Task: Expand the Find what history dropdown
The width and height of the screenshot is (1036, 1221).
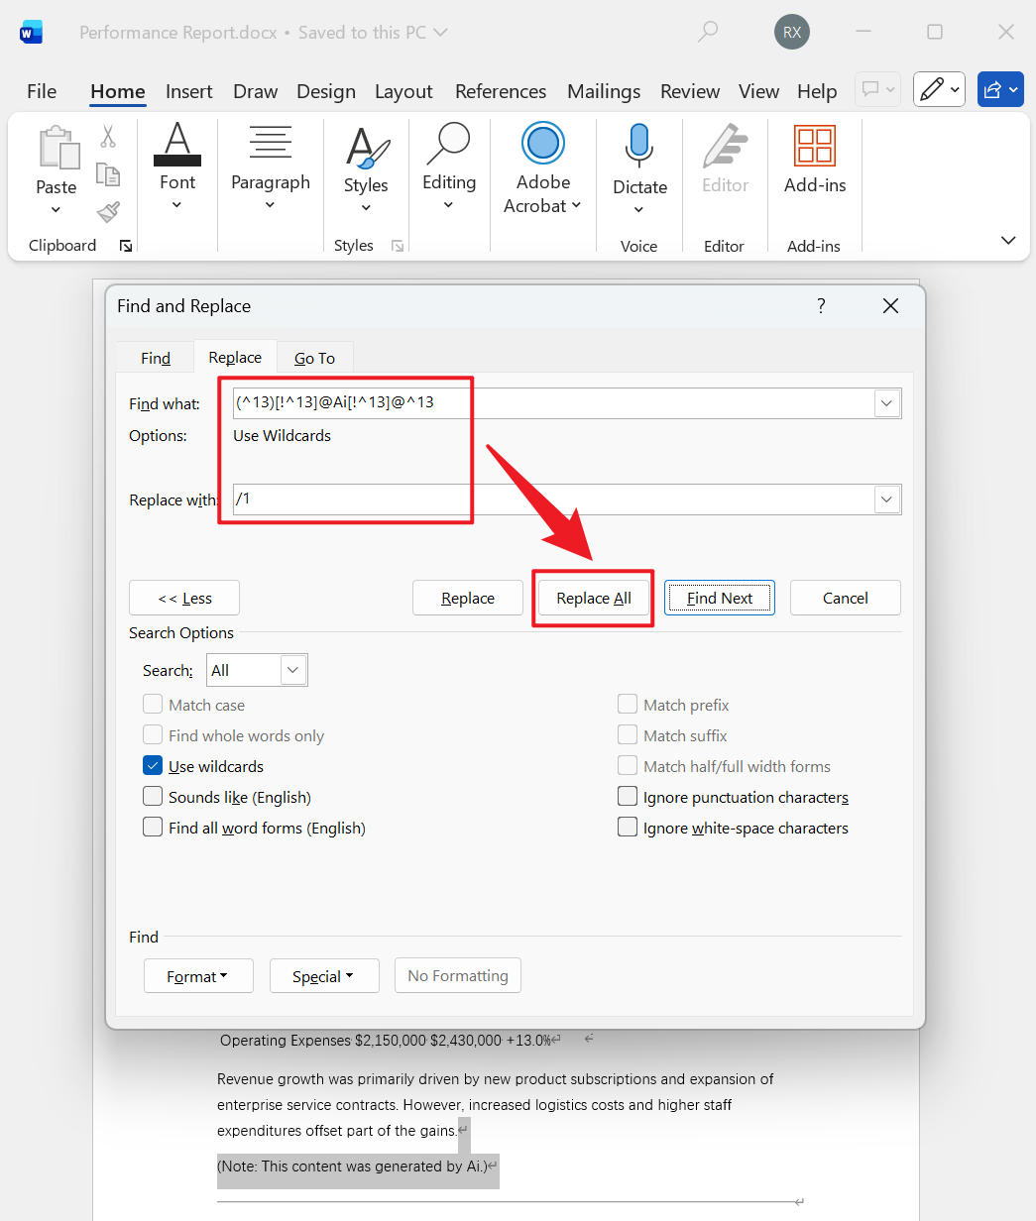Action: point(886,403)
